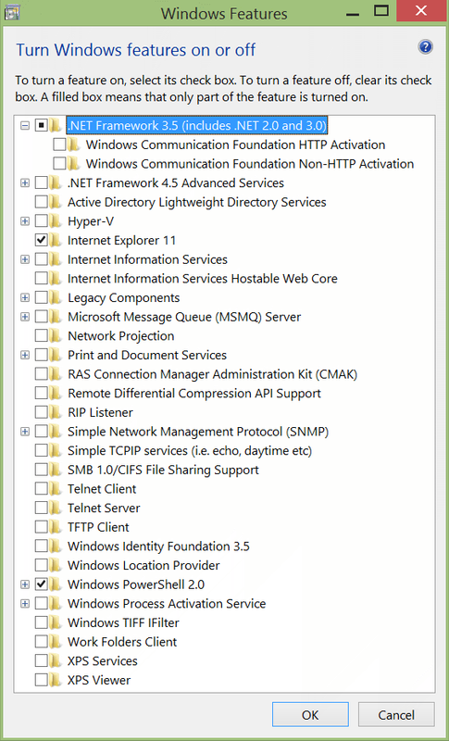Click folder icon beside WCF HTTP Activation
This screenshot has width=449, height=741.
74,144
